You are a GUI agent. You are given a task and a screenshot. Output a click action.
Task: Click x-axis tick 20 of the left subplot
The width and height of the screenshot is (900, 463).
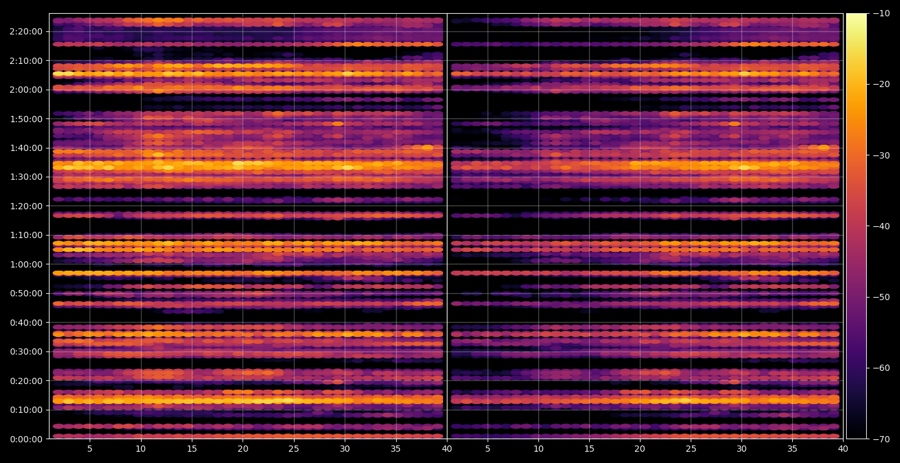click(243, 449)
